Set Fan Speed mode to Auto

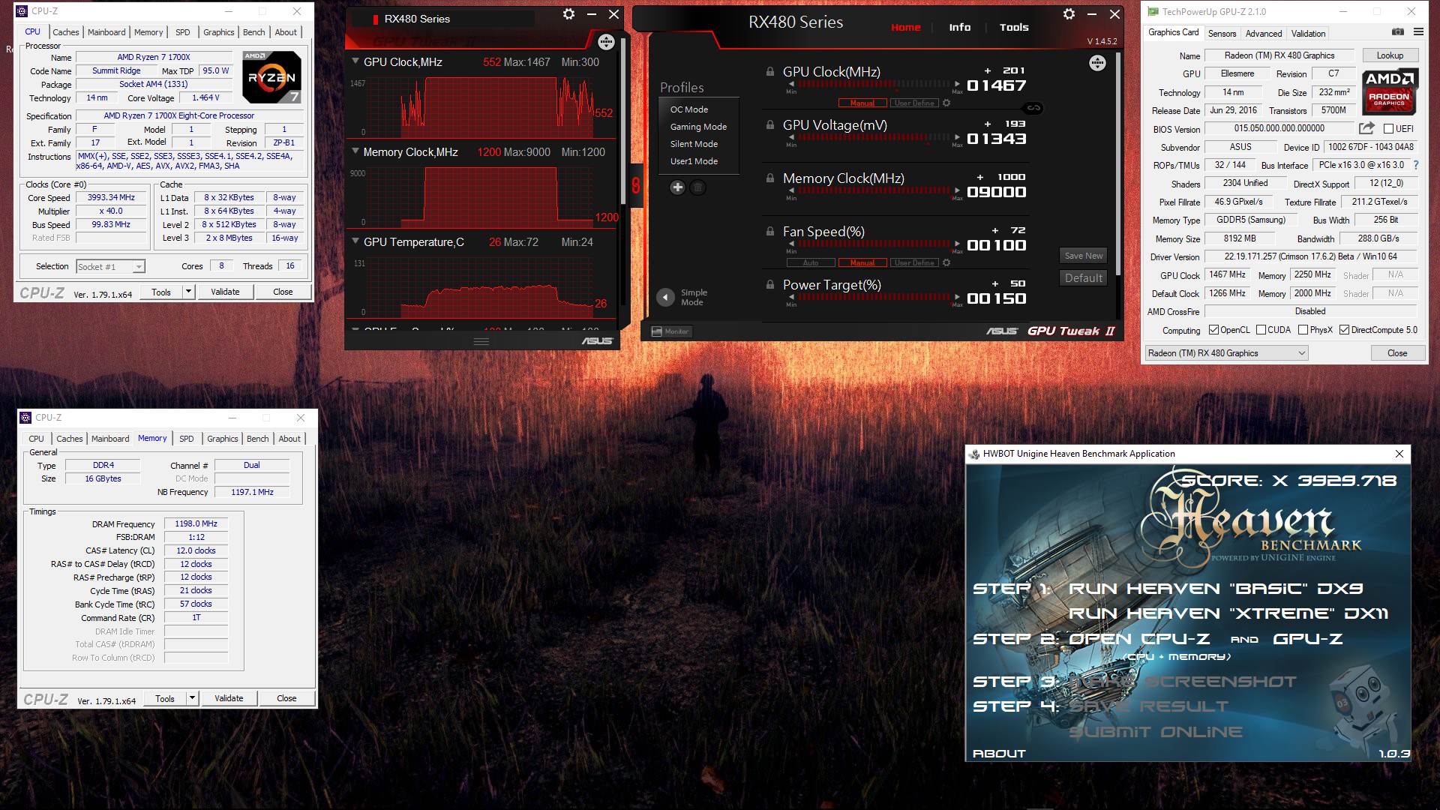(811, 263)
